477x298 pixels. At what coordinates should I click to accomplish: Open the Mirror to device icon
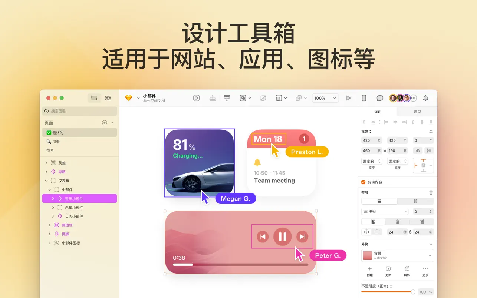pos(363,98)
